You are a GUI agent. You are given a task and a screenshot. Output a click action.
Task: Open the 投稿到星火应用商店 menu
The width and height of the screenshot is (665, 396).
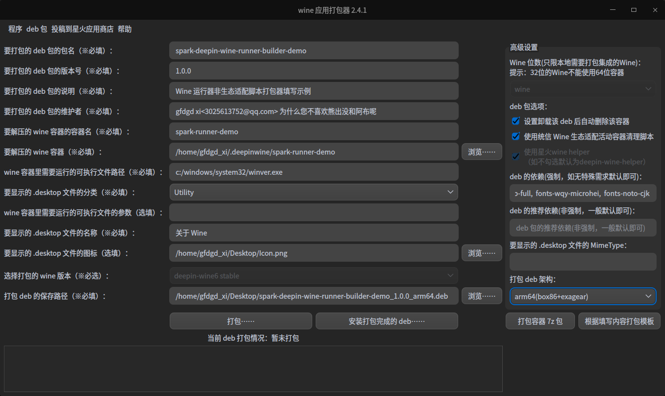pyautogui.click(x=82, y=29)
